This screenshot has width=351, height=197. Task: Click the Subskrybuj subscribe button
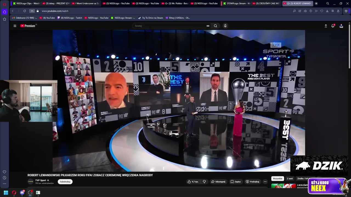[65, 182]
